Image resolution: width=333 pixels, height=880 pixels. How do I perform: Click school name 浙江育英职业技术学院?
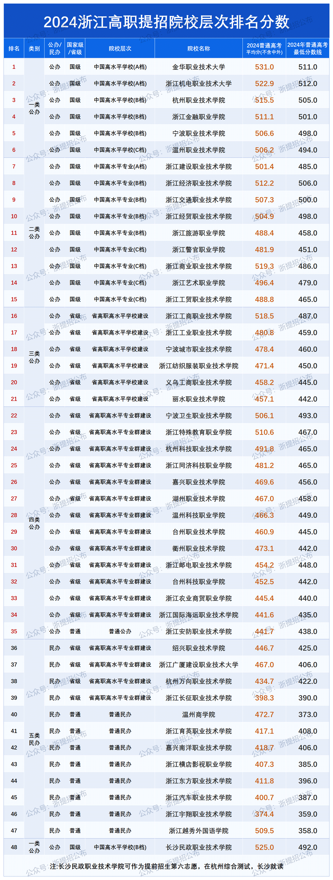click(x=199, y=731)
